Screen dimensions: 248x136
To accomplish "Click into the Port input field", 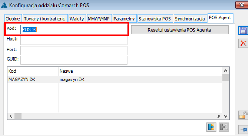I will tap(74, 50).
